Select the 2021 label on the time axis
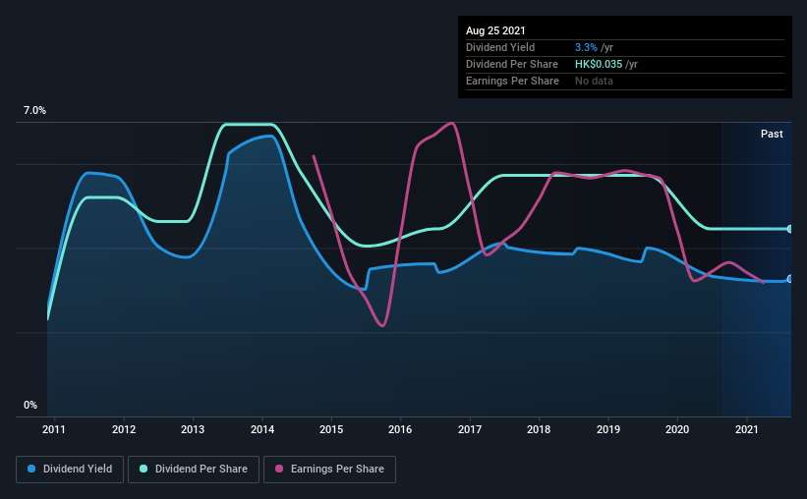Screen dimensions: 807x499 coord(747,429)
